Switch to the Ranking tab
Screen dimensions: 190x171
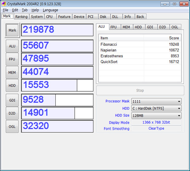(x=21, y=16)
